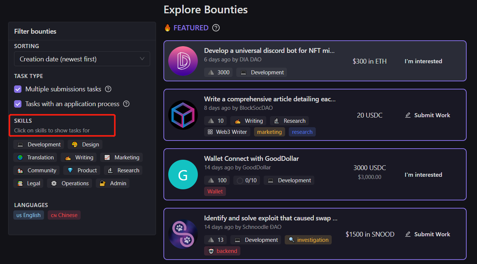The image size is (477, 264).
Task: Click the GoodDollar G avatar
Action: pos(183,175)
